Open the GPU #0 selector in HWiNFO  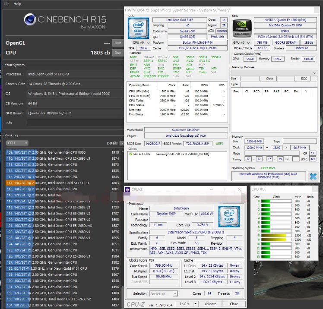242,42
